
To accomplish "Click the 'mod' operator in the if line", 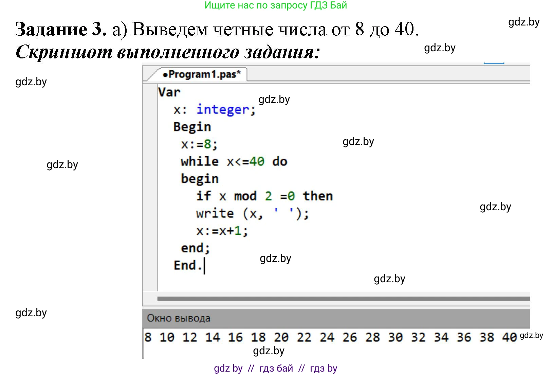I will coord(245,196).
